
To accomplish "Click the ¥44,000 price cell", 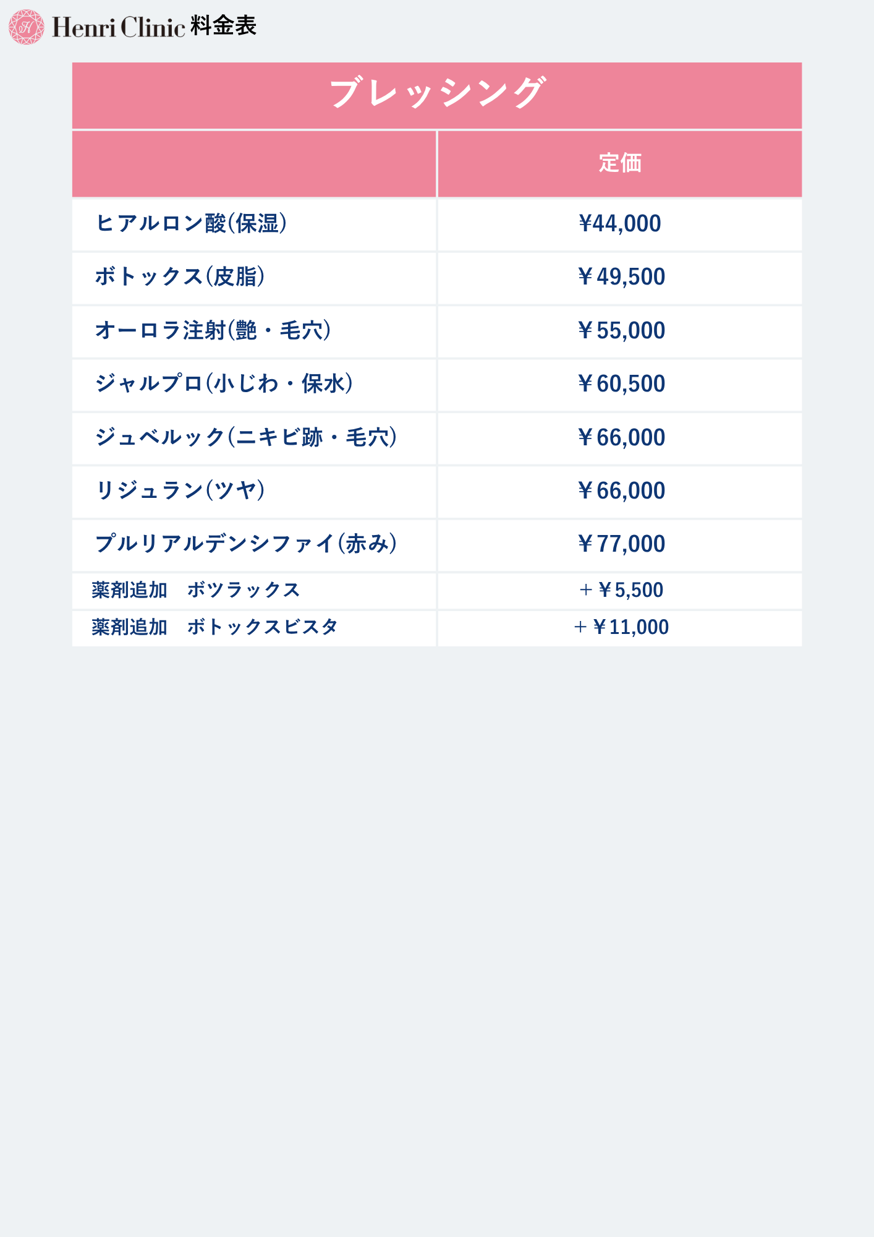I will [620, 224].
